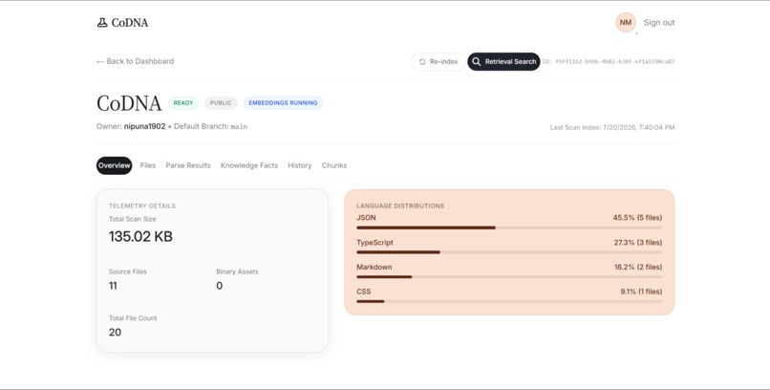Click the PUBLIC visibility badge

(x=221, y=103)
